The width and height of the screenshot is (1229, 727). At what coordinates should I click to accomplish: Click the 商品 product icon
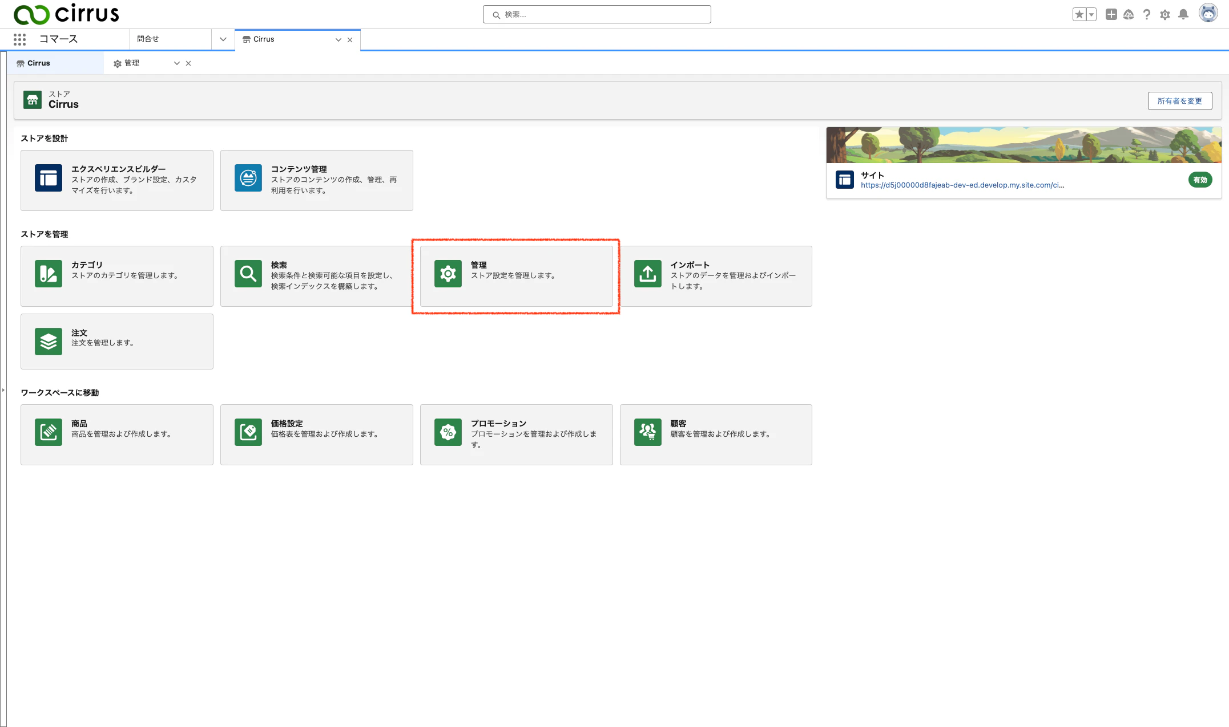point(49,432)
